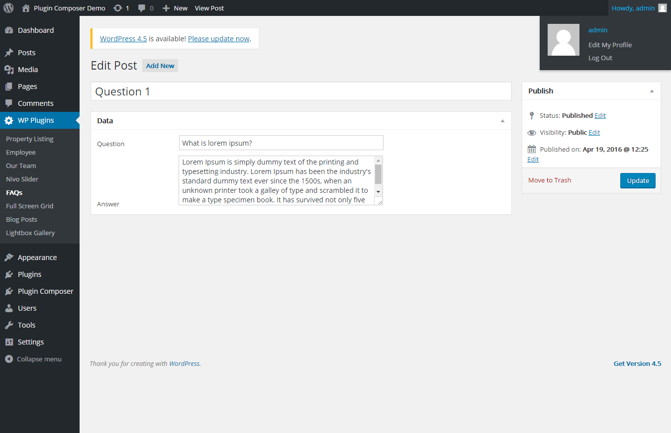Edit the post Visibility
The width and height of the screenshot is (671, 433).
pyautogui.click(x=594, y=133)
